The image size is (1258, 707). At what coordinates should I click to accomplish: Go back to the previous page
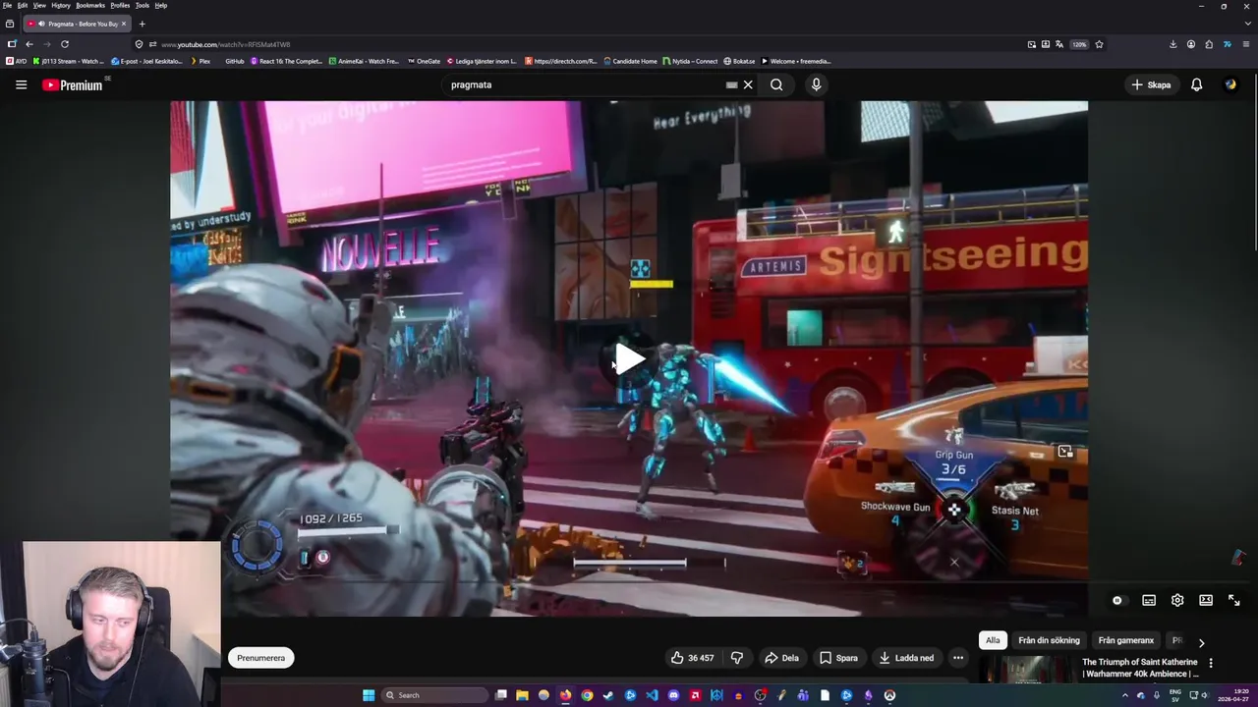click(29, 44)
